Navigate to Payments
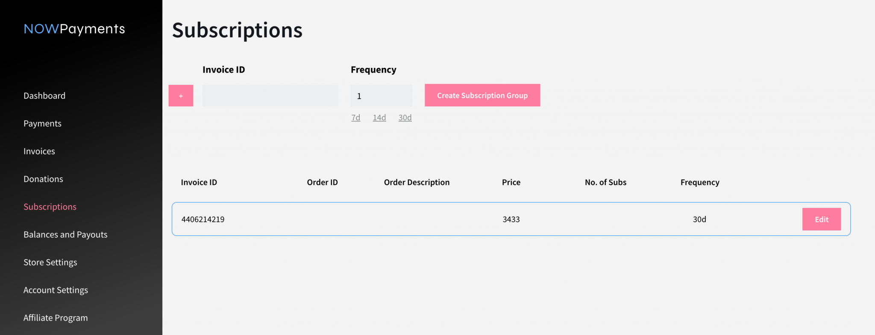 [42, 123]
